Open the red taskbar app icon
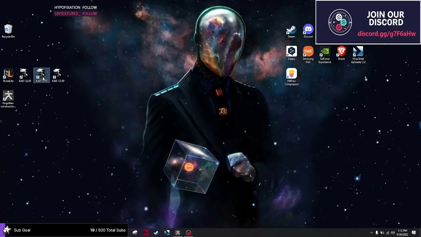Screen dimensions: 421x237 (x=146, y=233)
